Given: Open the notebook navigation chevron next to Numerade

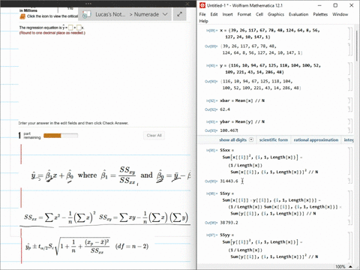Looking at the screenshot, I should (165, 14).
